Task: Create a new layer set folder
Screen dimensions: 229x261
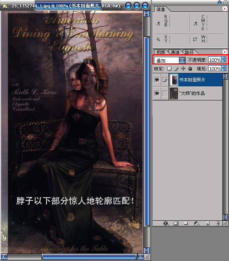Action: pos(186,223)
